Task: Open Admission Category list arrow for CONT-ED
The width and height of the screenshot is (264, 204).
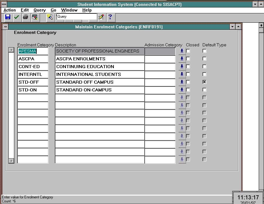Action: tap(182, 67)
